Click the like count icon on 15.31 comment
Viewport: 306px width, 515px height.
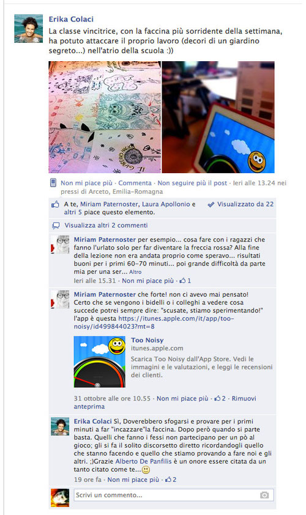pos(183,281)
